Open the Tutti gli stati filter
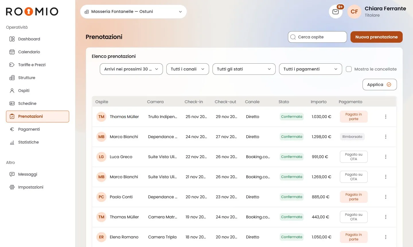The height and width of the screenshot is (247, 413). pyautogui.click(x=244, y=69)
